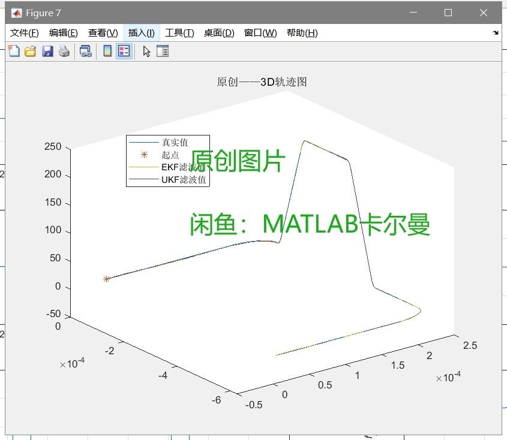Open the 工具(T) menu
507x440 pixels.
(x=179, y=32)
